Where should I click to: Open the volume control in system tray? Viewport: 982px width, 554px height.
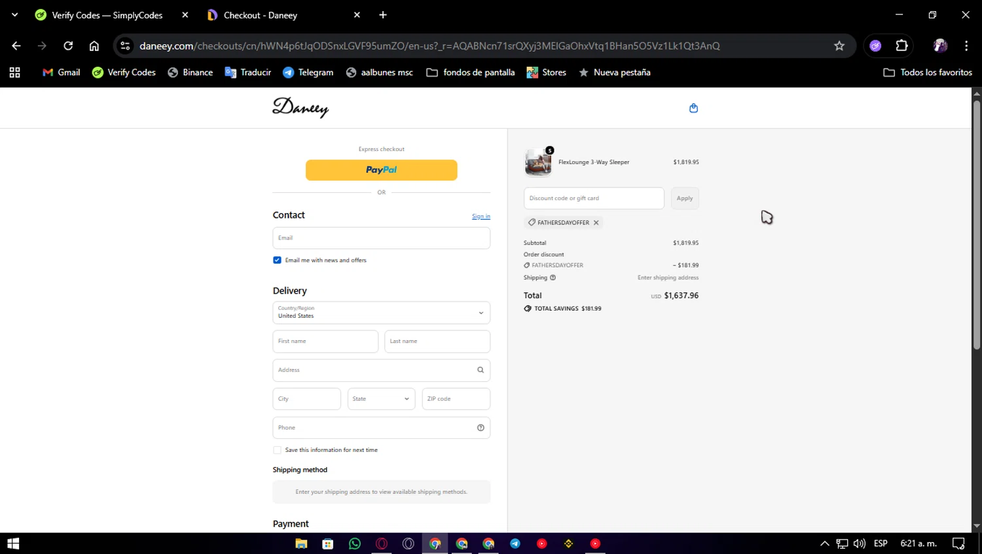pyautogui.click(x=860, y=544)
